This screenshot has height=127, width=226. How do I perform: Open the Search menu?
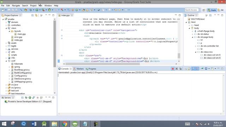tap(25, 6)
